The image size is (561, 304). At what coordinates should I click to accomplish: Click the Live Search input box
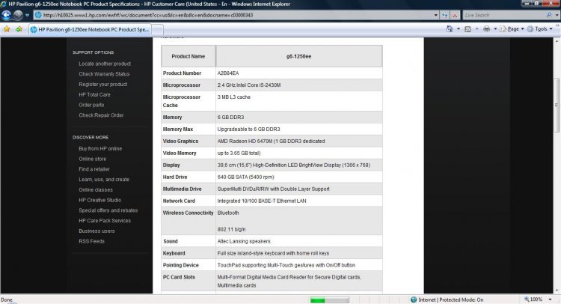pyautogui.click(x=503, y=15)
